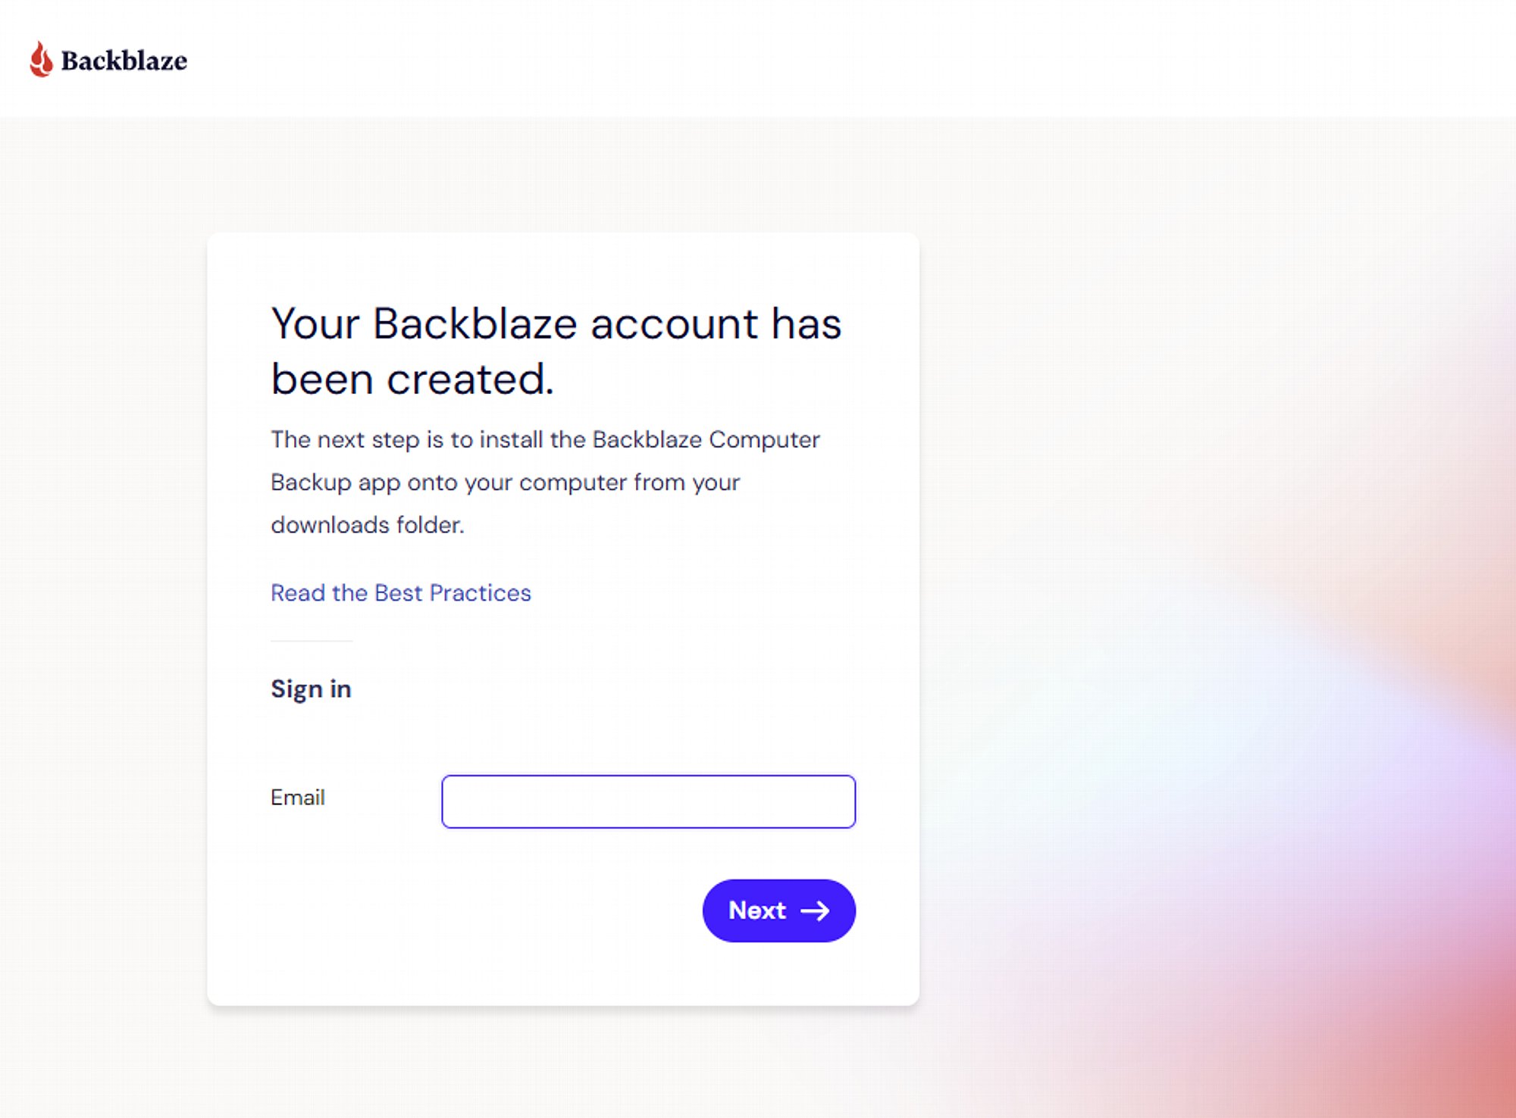Click the 'Your Backblaze account has' heading line

(556, 324)
